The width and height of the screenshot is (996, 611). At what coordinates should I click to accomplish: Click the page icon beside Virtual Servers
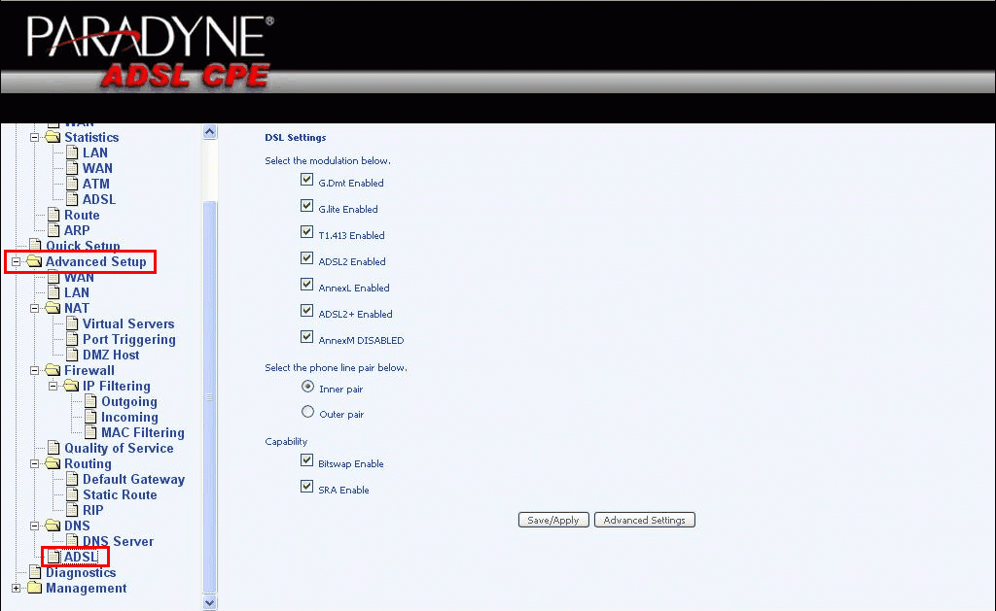[74, 323]
